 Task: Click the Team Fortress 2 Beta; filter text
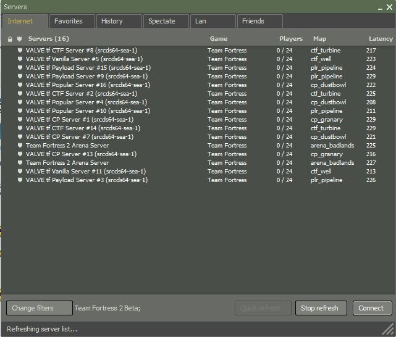107,308
